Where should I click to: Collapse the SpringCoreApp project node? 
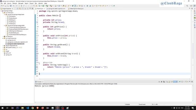click(1, 11)
